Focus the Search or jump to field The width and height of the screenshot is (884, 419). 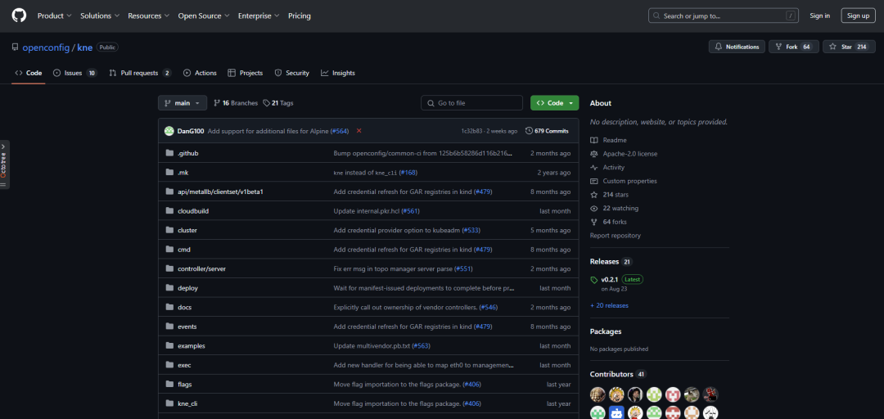point(724,16)
